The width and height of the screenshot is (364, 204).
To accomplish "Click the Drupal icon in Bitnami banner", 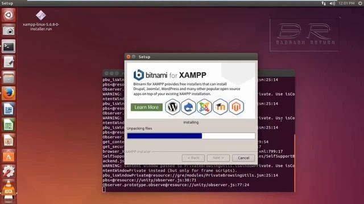I will pyautogui.click(x=188, y=107).
